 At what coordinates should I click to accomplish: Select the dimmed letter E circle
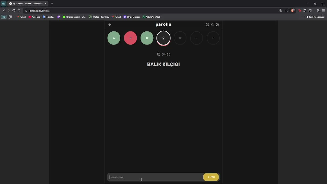[196, 38]
